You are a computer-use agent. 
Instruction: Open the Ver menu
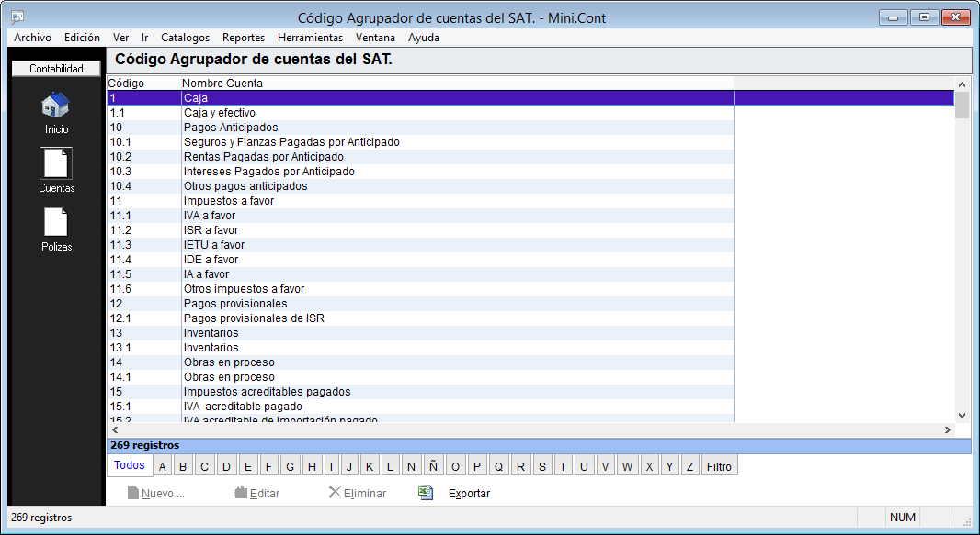coord(120,38)
